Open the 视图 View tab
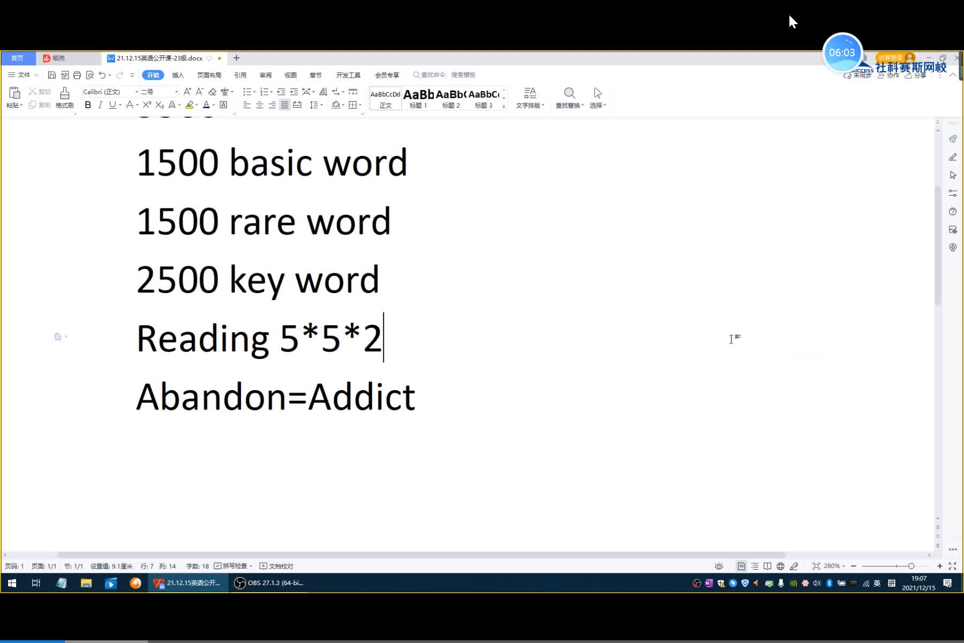Image resolution: width=964 pixels, height=643 pixels. click(x=290, y=75)
